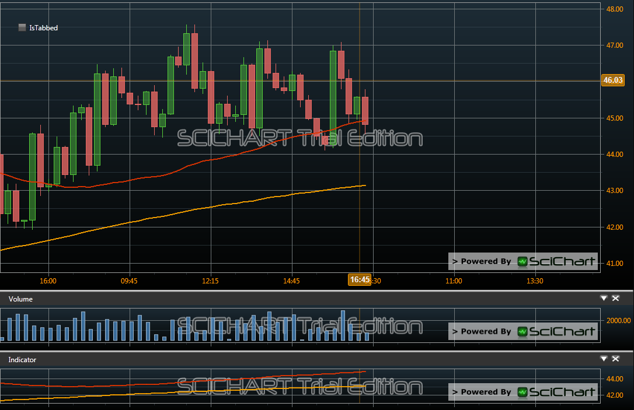Follow the 'Powered By' text in main chart
Screen dimensions: 634x410
click(x=482, y=261)
